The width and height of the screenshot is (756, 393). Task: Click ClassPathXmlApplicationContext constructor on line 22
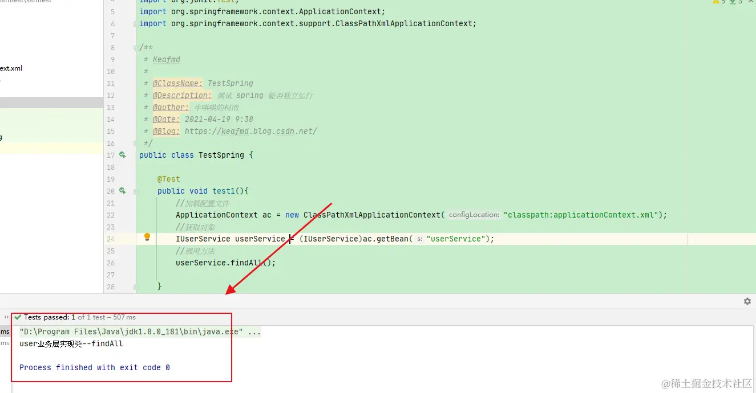coord(372,215)
